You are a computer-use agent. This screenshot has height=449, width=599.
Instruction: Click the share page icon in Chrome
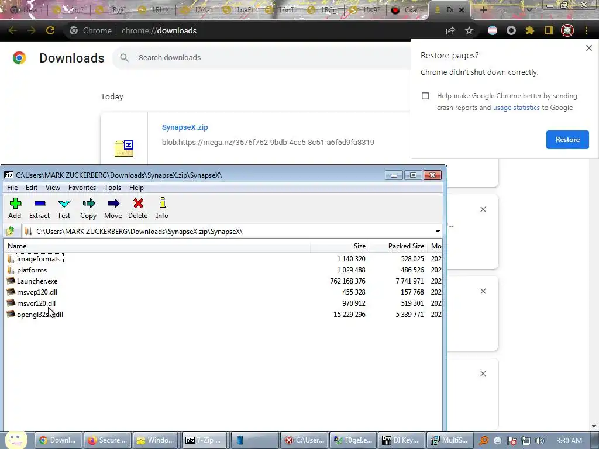(450, 30)
